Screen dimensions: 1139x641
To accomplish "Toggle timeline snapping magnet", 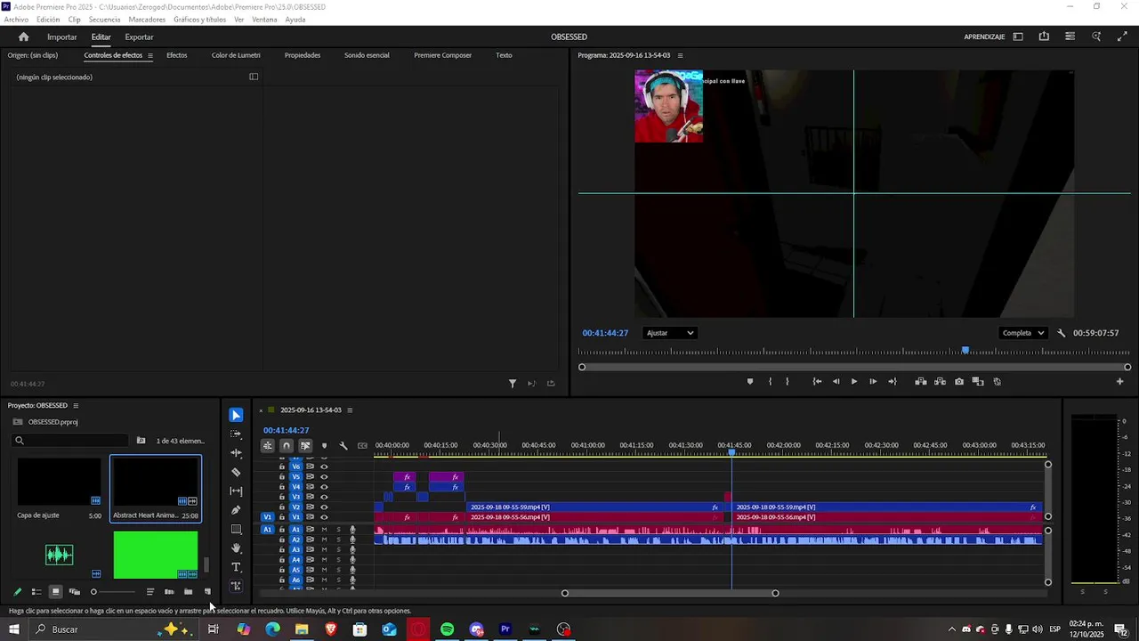I will (287, 445).
